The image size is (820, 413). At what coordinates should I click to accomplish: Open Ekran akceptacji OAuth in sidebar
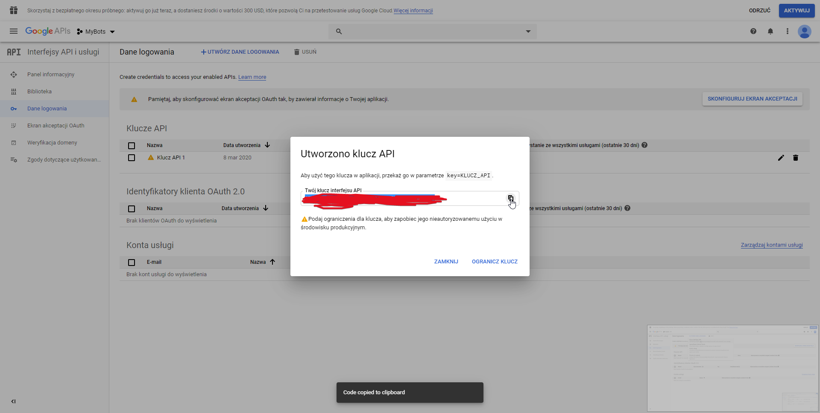(56, 126)
